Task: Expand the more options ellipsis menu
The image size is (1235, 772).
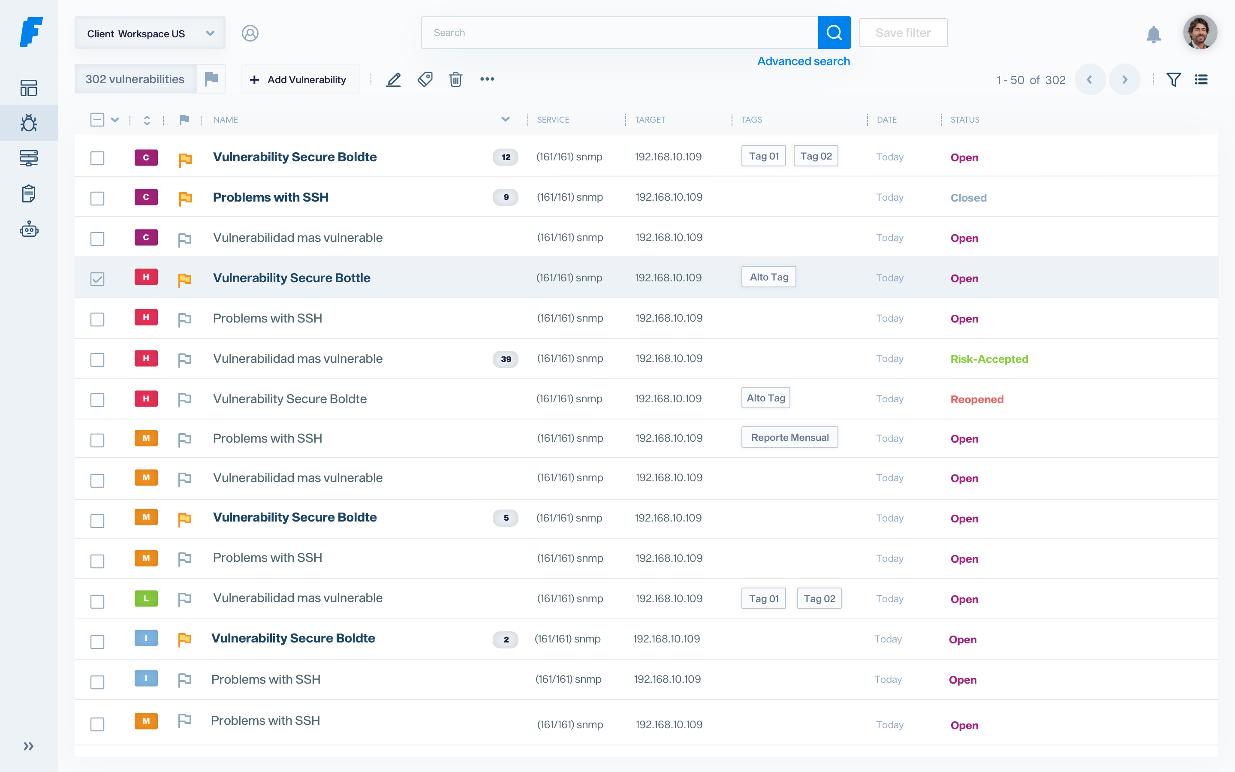Action: click(487, 78)
